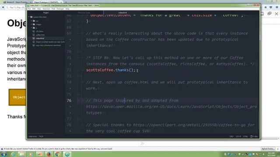Click cursor position 76:20 in status bar
The width and height of the screenshot is (280, 157).
pyautogui.click(x=41, y=137)
